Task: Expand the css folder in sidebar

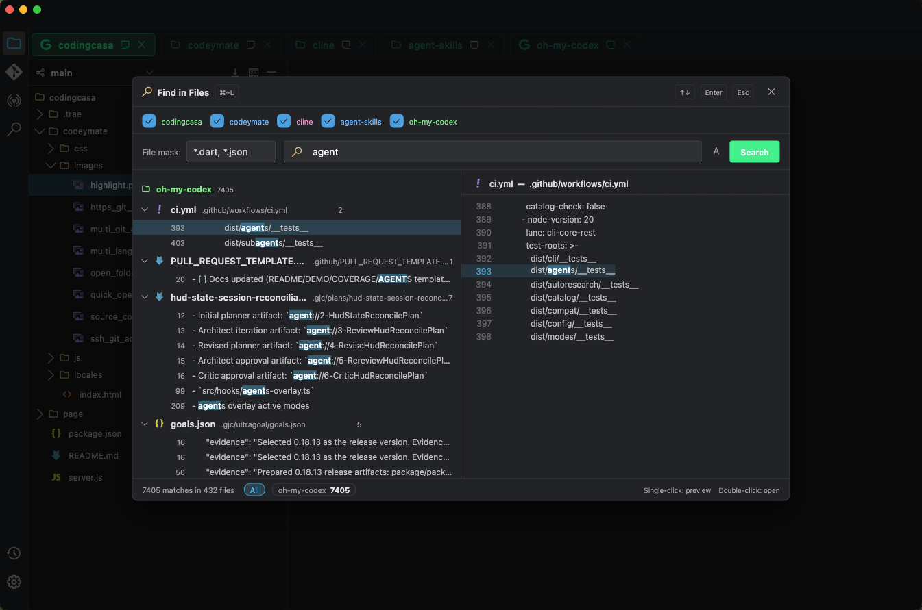Action: point(50,148)
